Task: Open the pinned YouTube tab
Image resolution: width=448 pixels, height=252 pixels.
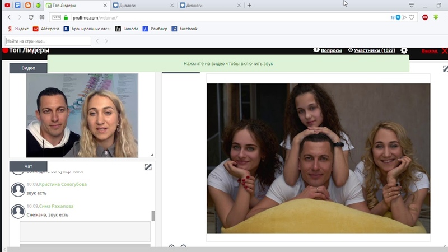Action: click(7, 5)
